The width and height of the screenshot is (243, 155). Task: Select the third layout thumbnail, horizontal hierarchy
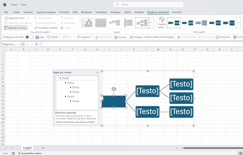[114, 23]
